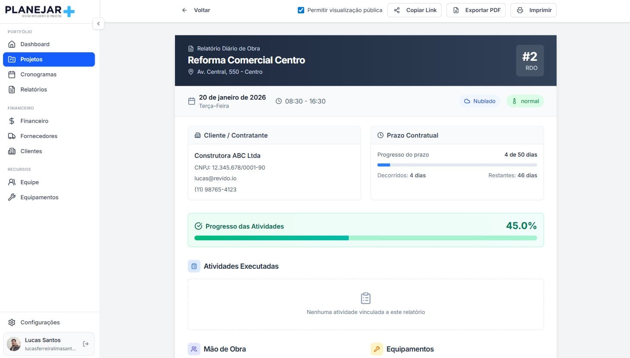Click the Nublado weather badge
630x358 pixels.
coord(480,101)
